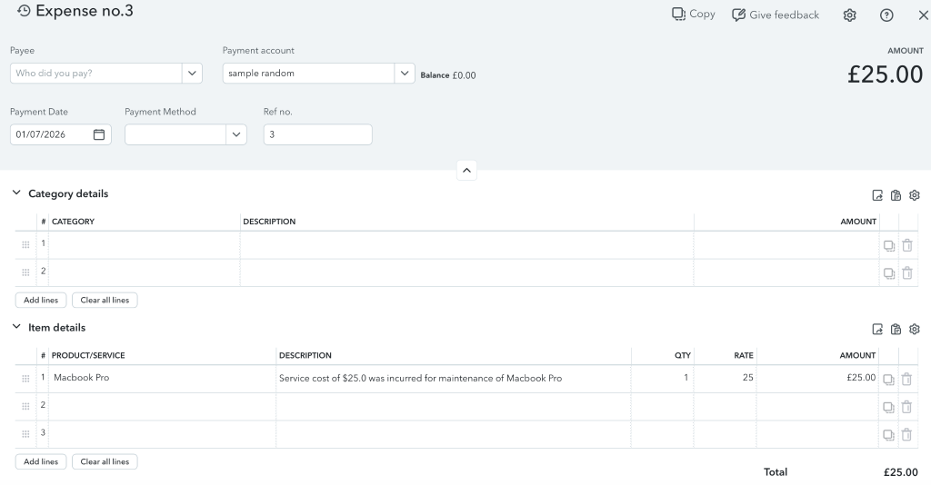The image size is (931, 485).
Task: Collapse the header section with up chevron
Action: click(466, 171)
